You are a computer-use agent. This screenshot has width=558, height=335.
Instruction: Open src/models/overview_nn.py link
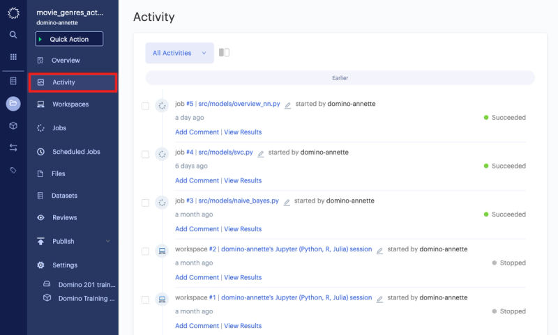tap(239, 104)
